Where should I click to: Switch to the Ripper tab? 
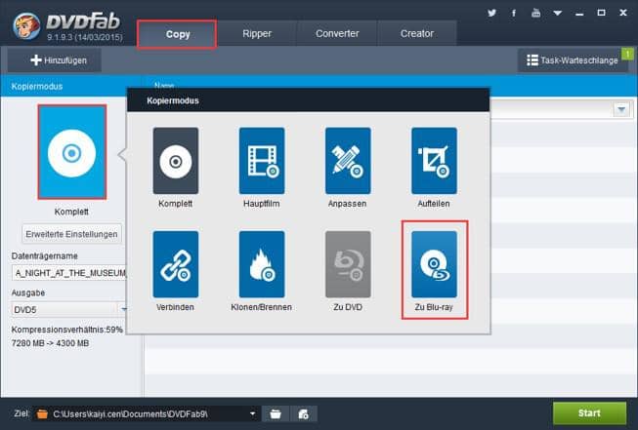point(257,34)
